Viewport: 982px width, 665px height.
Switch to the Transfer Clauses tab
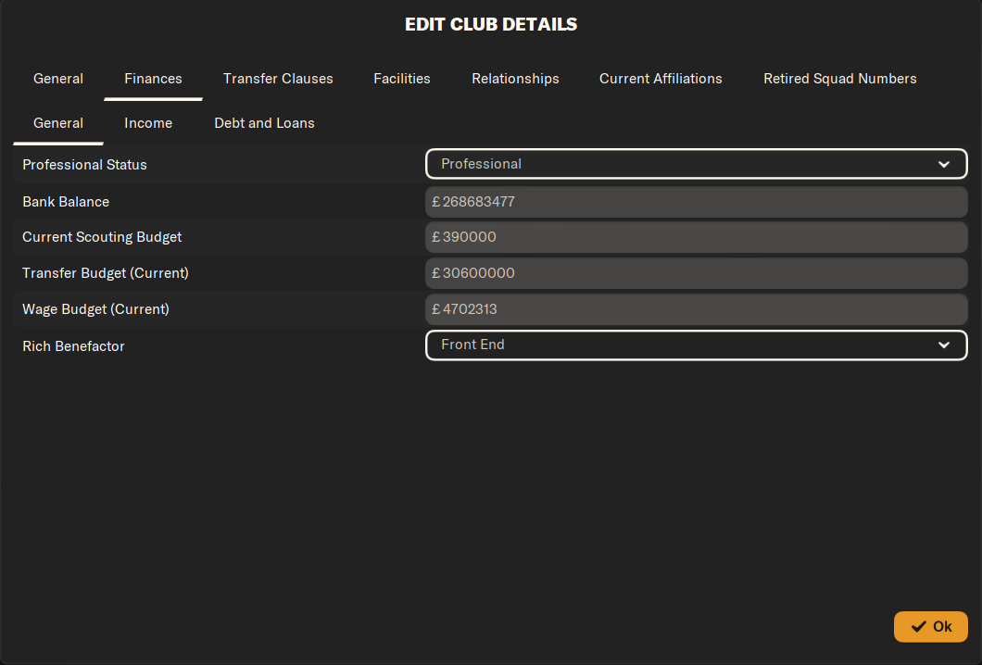click(x=278, y=79)
